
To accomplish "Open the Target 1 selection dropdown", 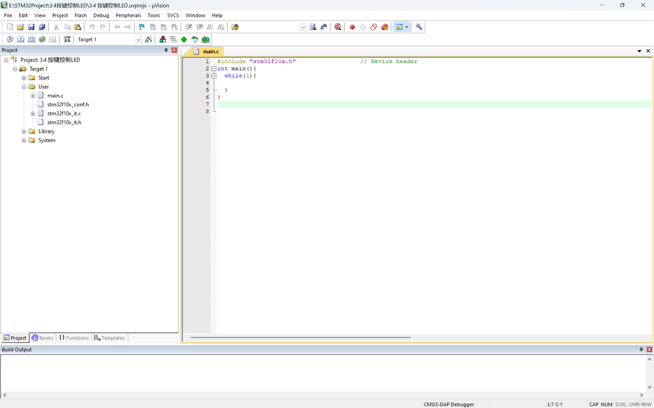I will [138, 39].
